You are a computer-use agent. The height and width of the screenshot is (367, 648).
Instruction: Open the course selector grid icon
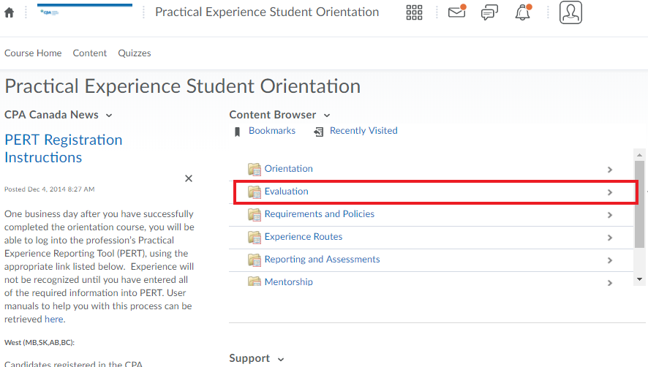click(x=414, y=12)
